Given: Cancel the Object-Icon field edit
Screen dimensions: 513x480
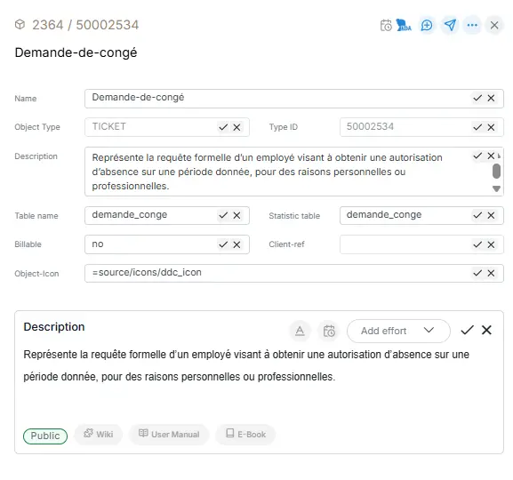Looking at the screenshot, I should (x=491, y=273).
